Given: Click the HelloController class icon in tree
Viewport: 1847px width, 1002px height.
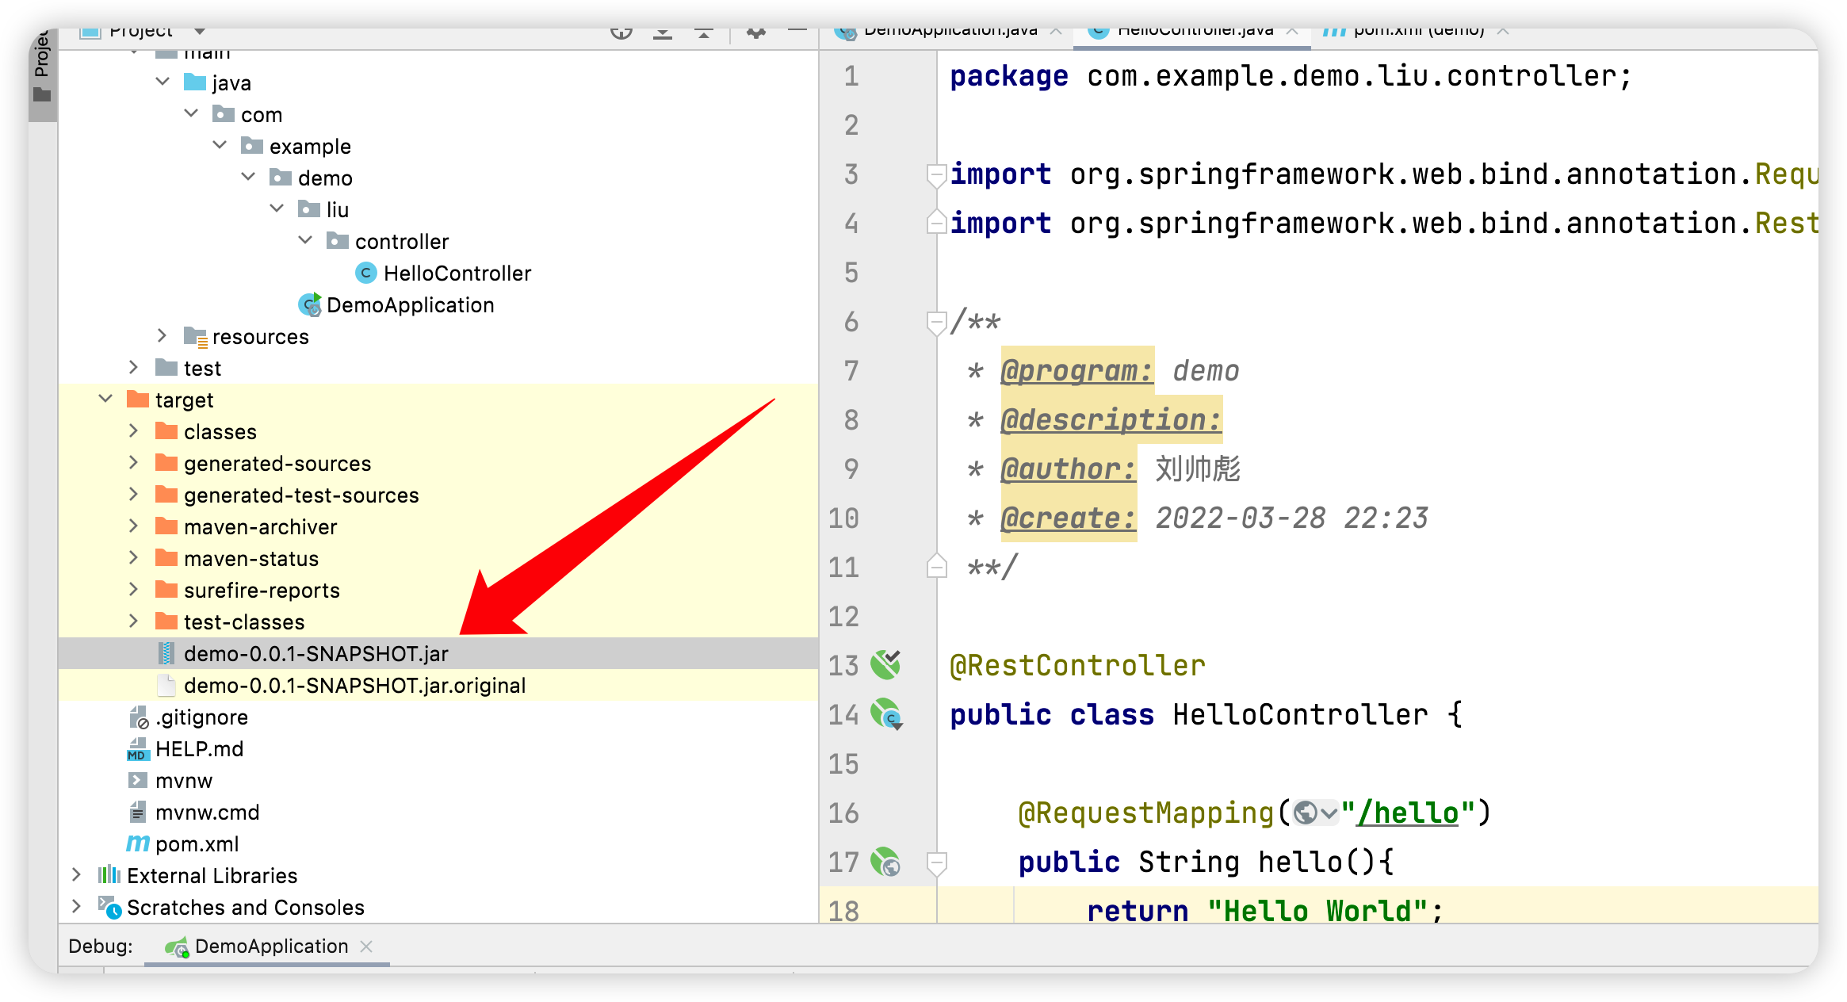Looking at the screenshot, I should [x=365, y=273].
